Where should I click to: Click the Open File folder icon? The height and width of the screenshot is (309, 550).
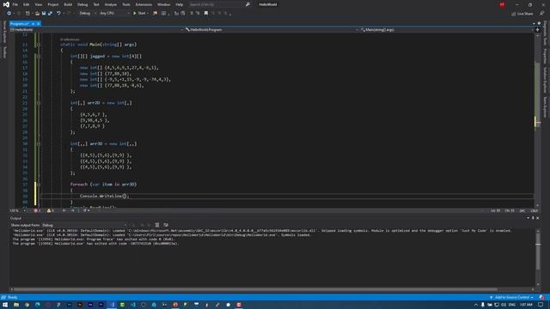[x=37, y=14]
